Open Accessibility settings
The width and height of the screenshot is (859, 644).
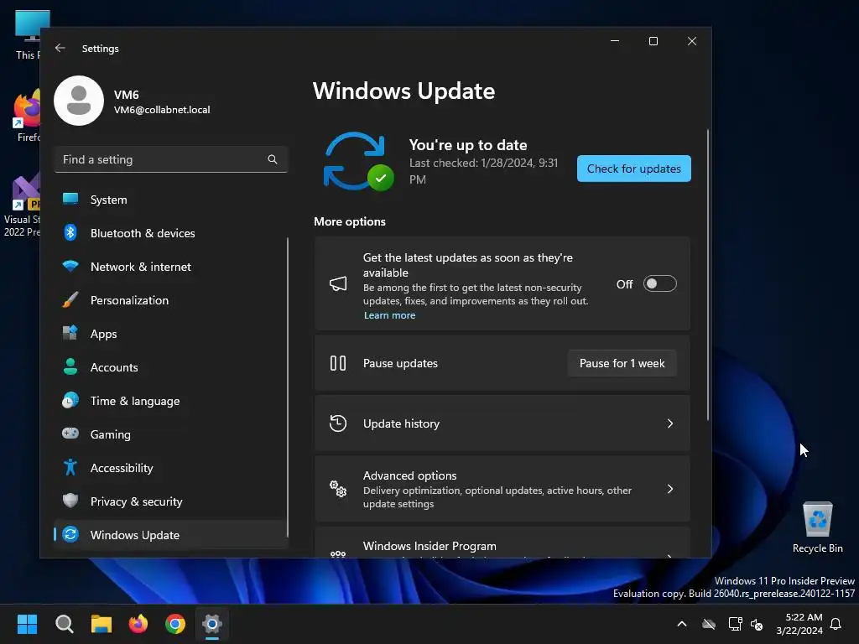coord(171,468)
